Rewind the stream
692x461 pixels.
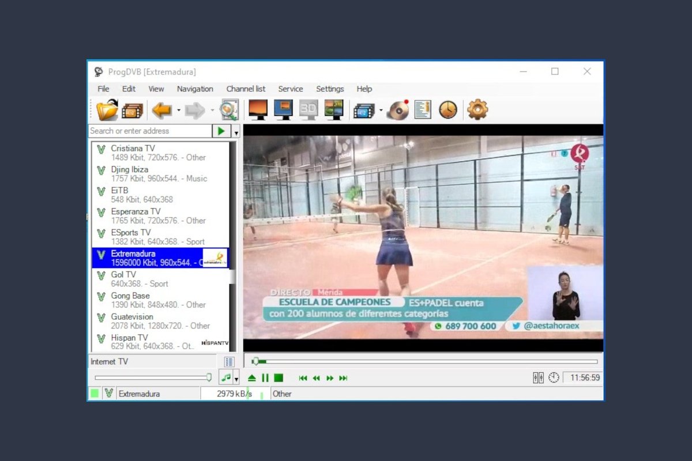[316, 378]
